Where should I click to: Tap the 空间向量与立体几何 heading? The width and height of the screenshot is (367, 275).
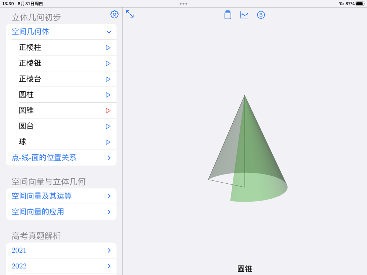coord(49,182)
